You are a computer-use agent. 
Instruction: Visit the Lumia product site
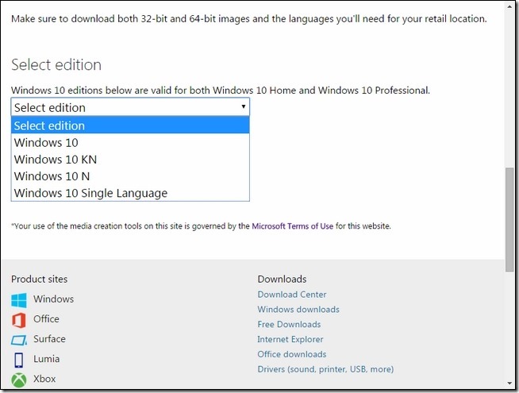pos(47,359)
